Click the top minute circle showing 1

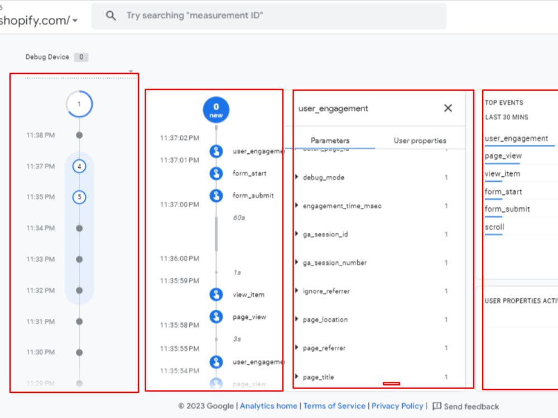point(79,104)
